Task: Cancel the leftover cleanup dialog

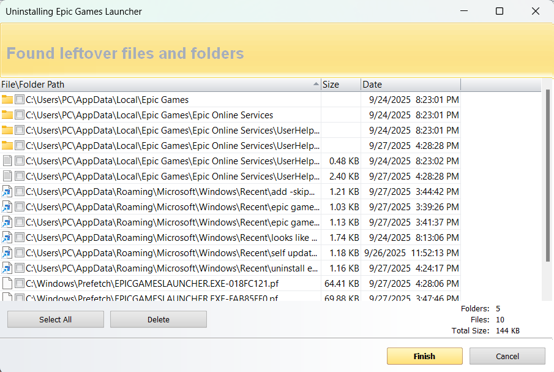Action: click(x=507, y=356)
